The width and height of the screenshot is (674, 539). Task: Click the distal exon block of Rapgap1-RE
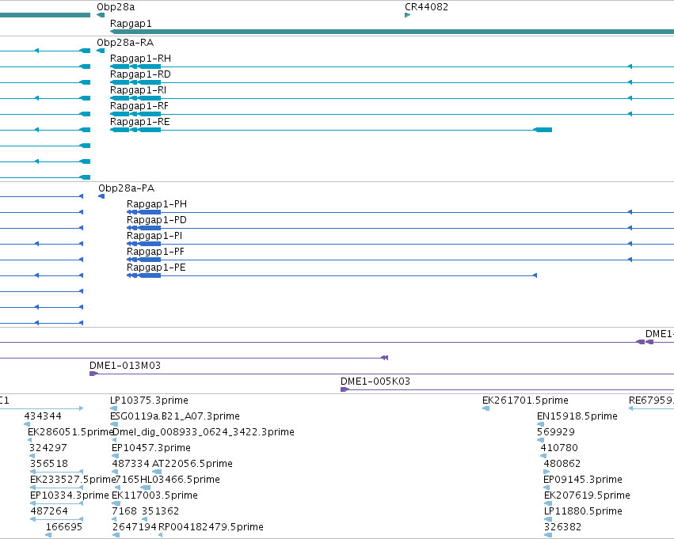(543, 130)
